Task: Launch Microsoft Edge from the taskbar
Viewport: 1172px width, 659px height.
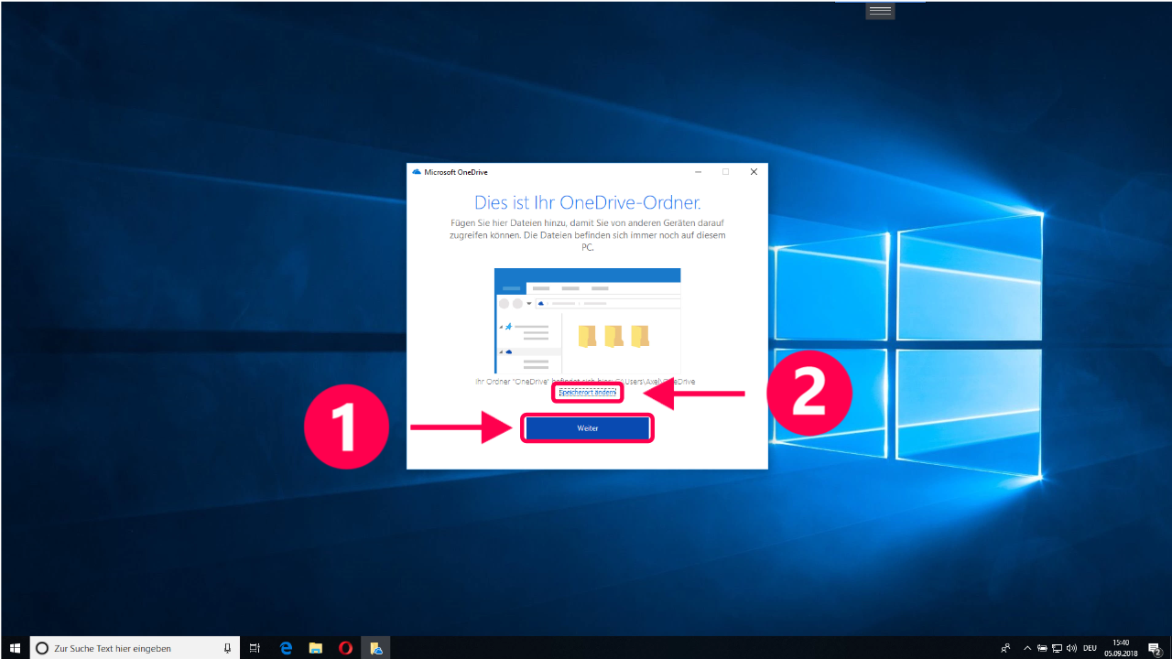Action: pos(286,648)
